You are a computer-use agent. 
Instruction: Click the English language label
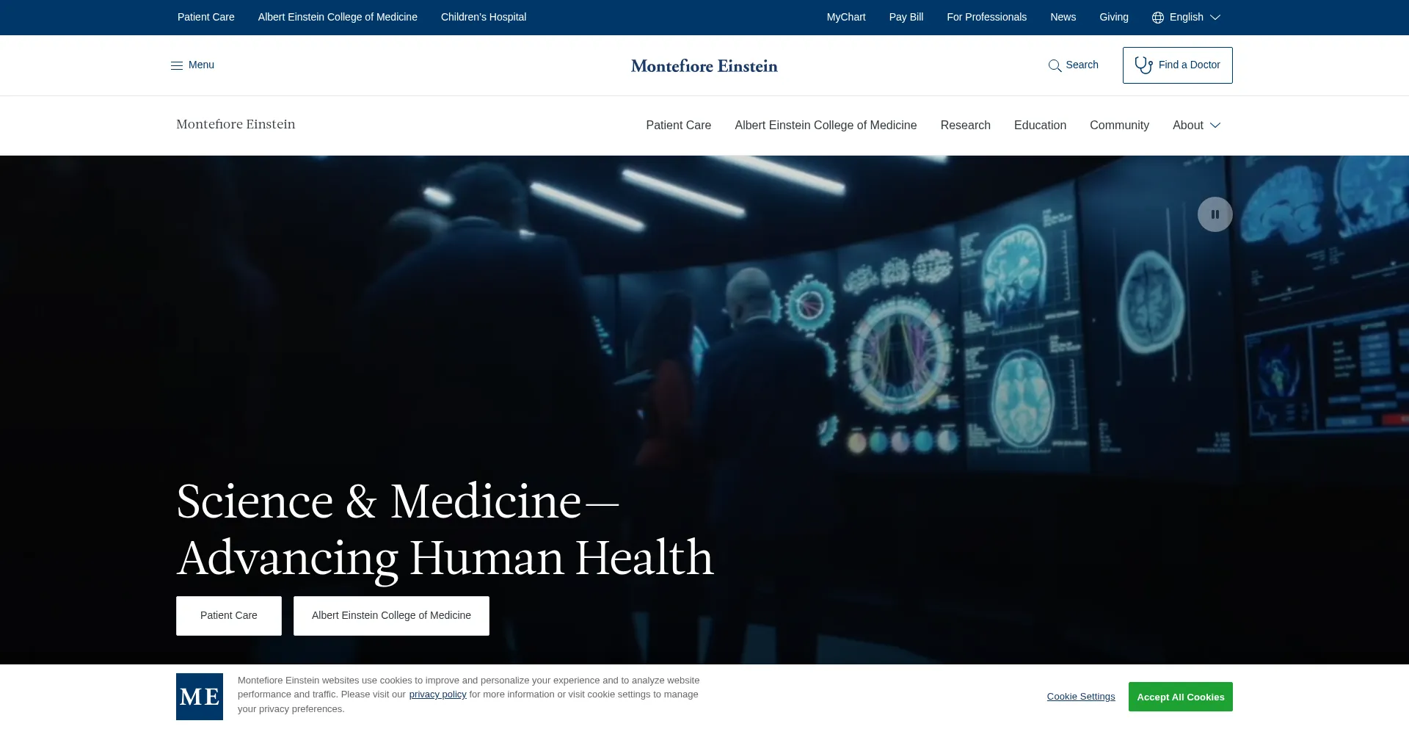click(1187, 17)
